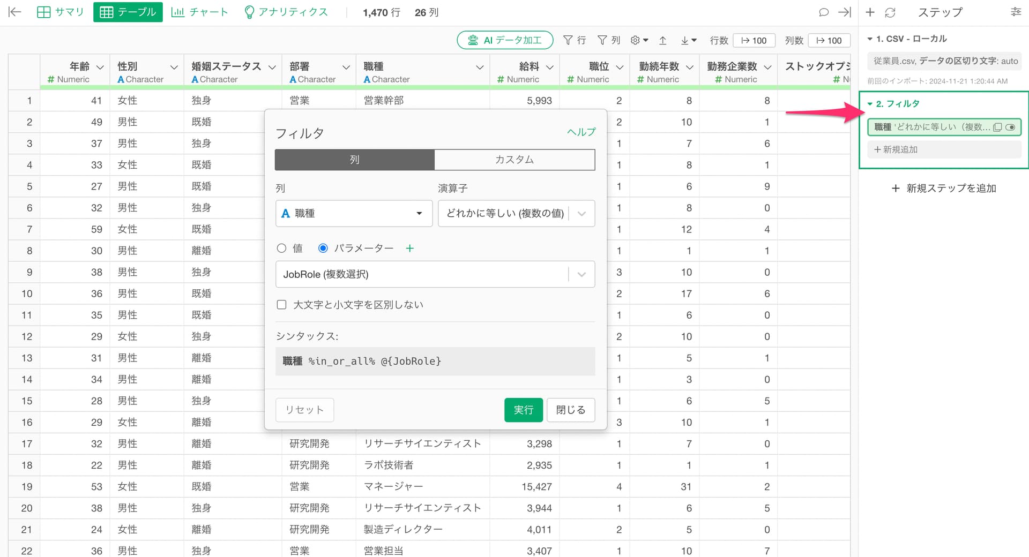Click the AI データ加工 button

pyautogui.click(x=505, y=40)
